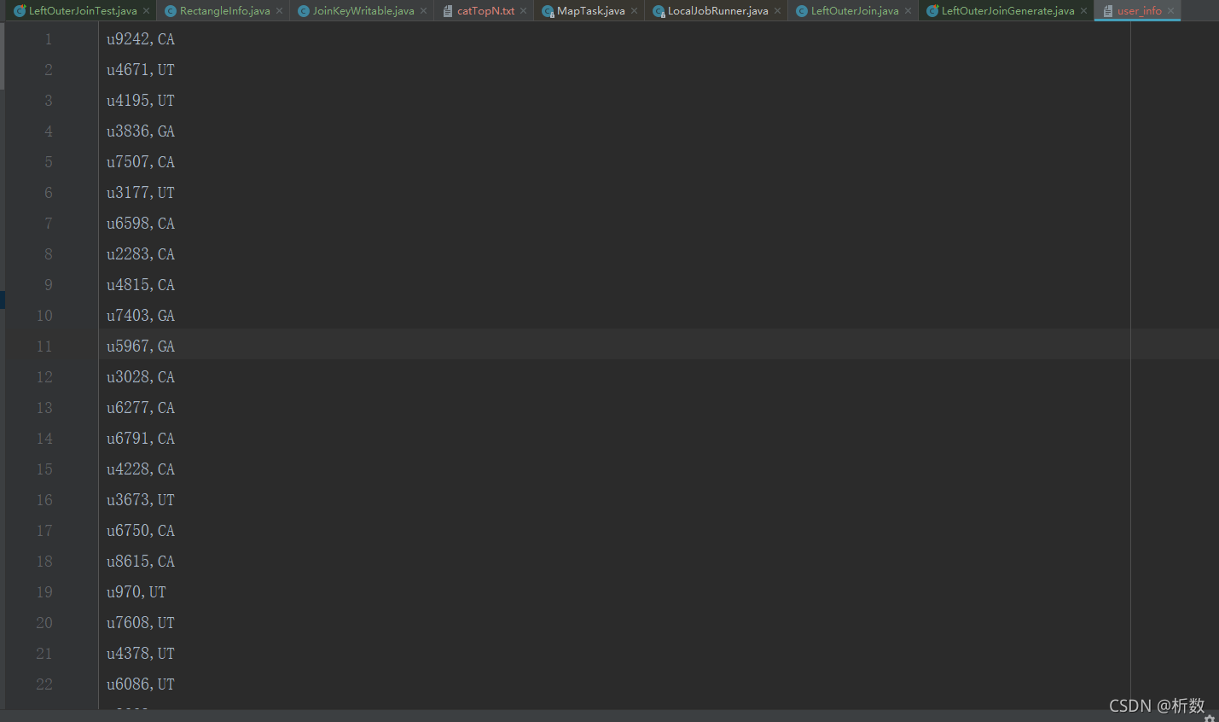Place cursor on line 'u7403, GA'

141,316
